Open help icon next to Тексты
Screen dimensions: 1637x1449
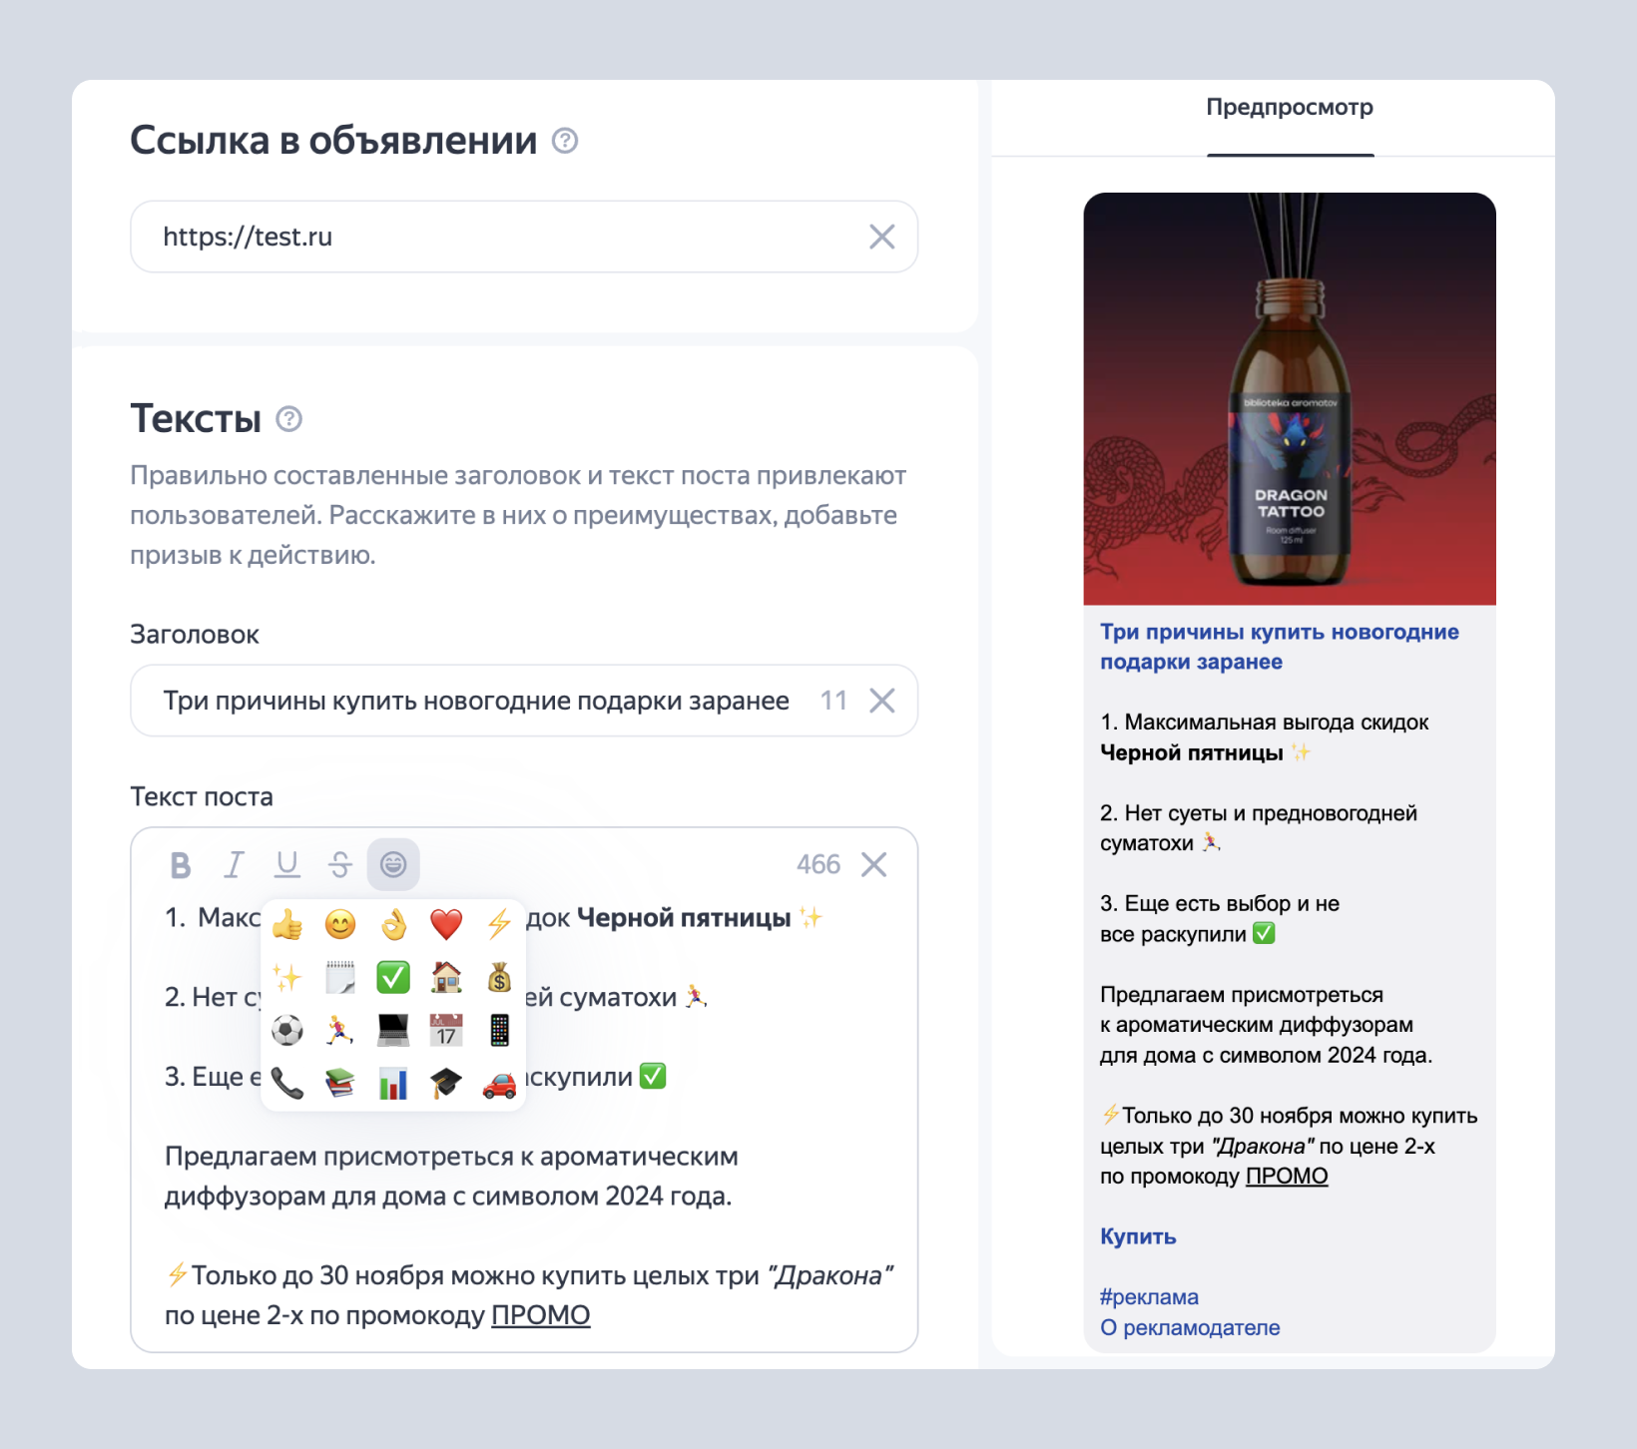288,419
